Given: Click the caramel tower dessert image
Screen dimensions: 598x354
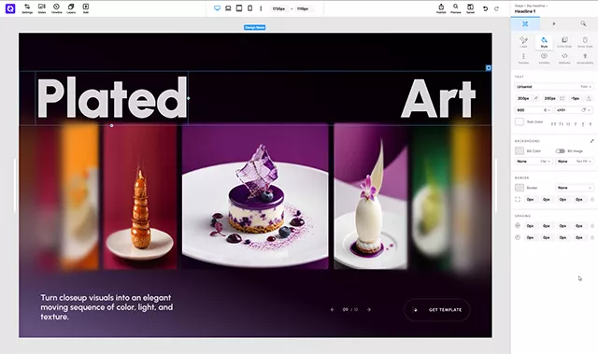Looking at the screenshot, I should tap(140, 197).
